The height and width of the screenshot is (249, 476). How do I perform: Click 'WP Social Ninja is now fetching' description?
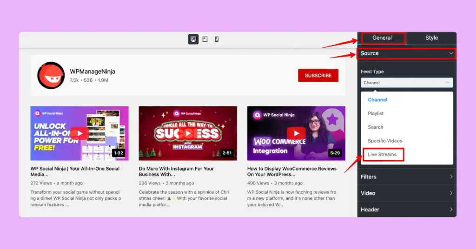292,198
